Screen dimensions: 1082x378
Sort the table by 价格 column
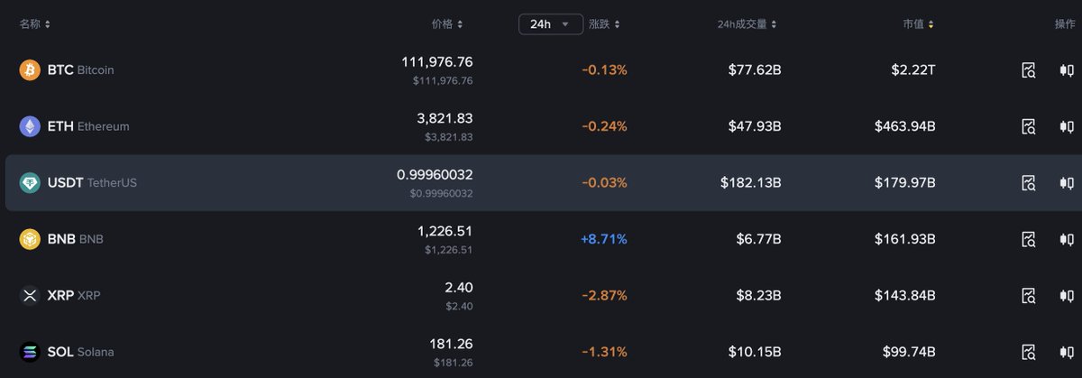pyautogui.click(x=447, y=24)
